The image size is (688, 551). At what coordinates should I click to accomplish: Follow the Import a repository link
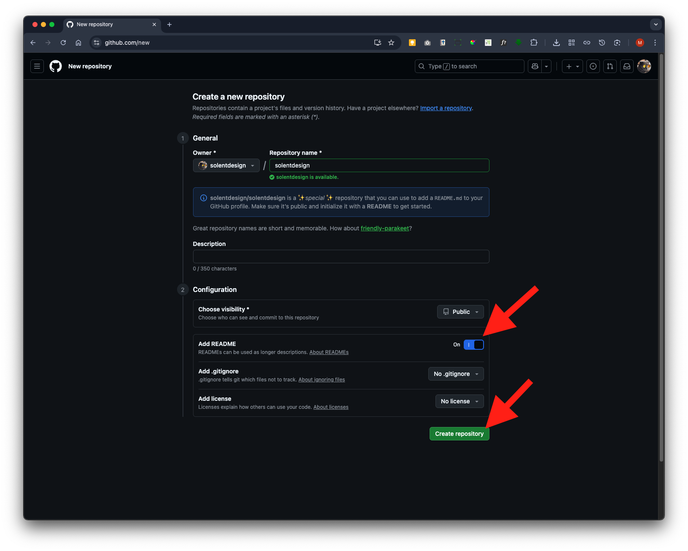pyautogui.click(x=446, y=108)
